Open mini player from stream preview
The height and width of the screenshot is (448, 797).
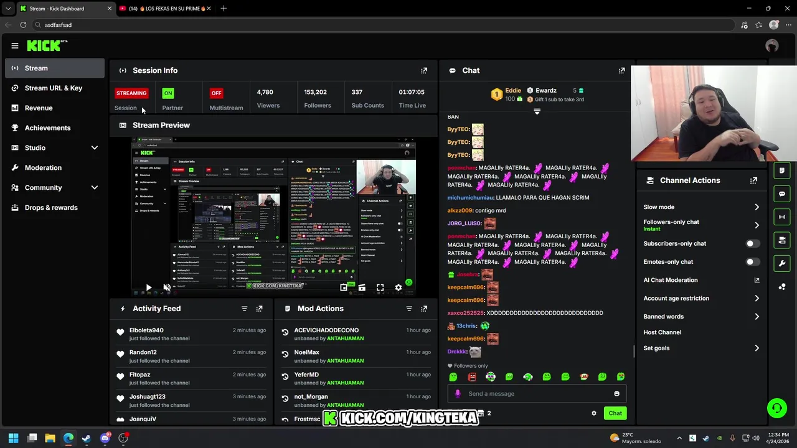[x=344, y=287]
